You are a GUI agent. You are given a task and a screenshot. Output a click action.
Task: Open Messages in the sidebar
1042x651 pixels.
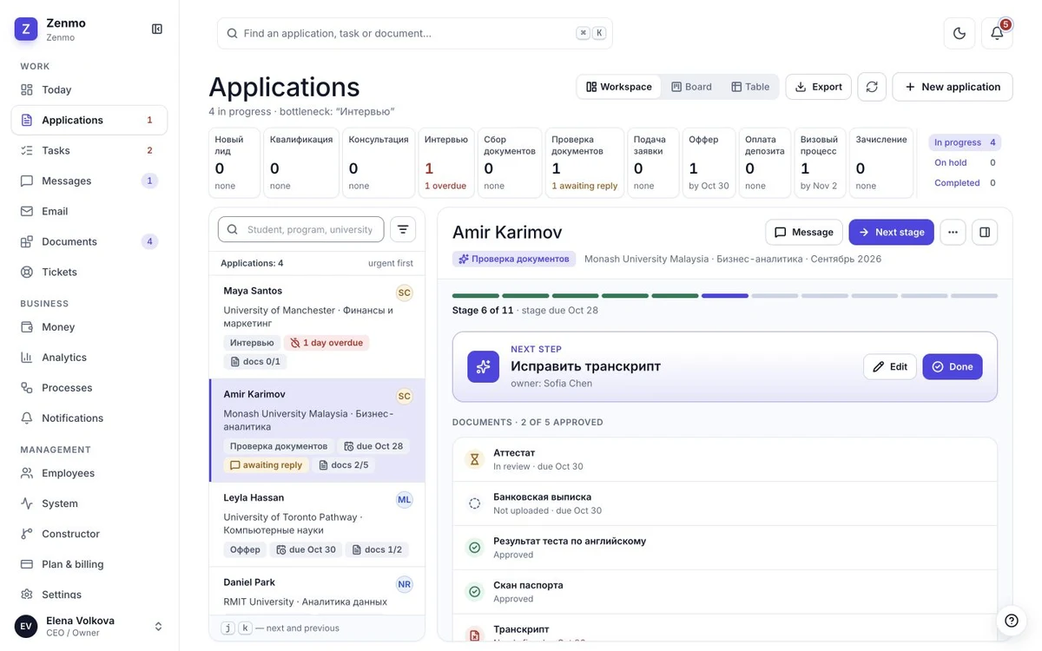coord(89,181)
